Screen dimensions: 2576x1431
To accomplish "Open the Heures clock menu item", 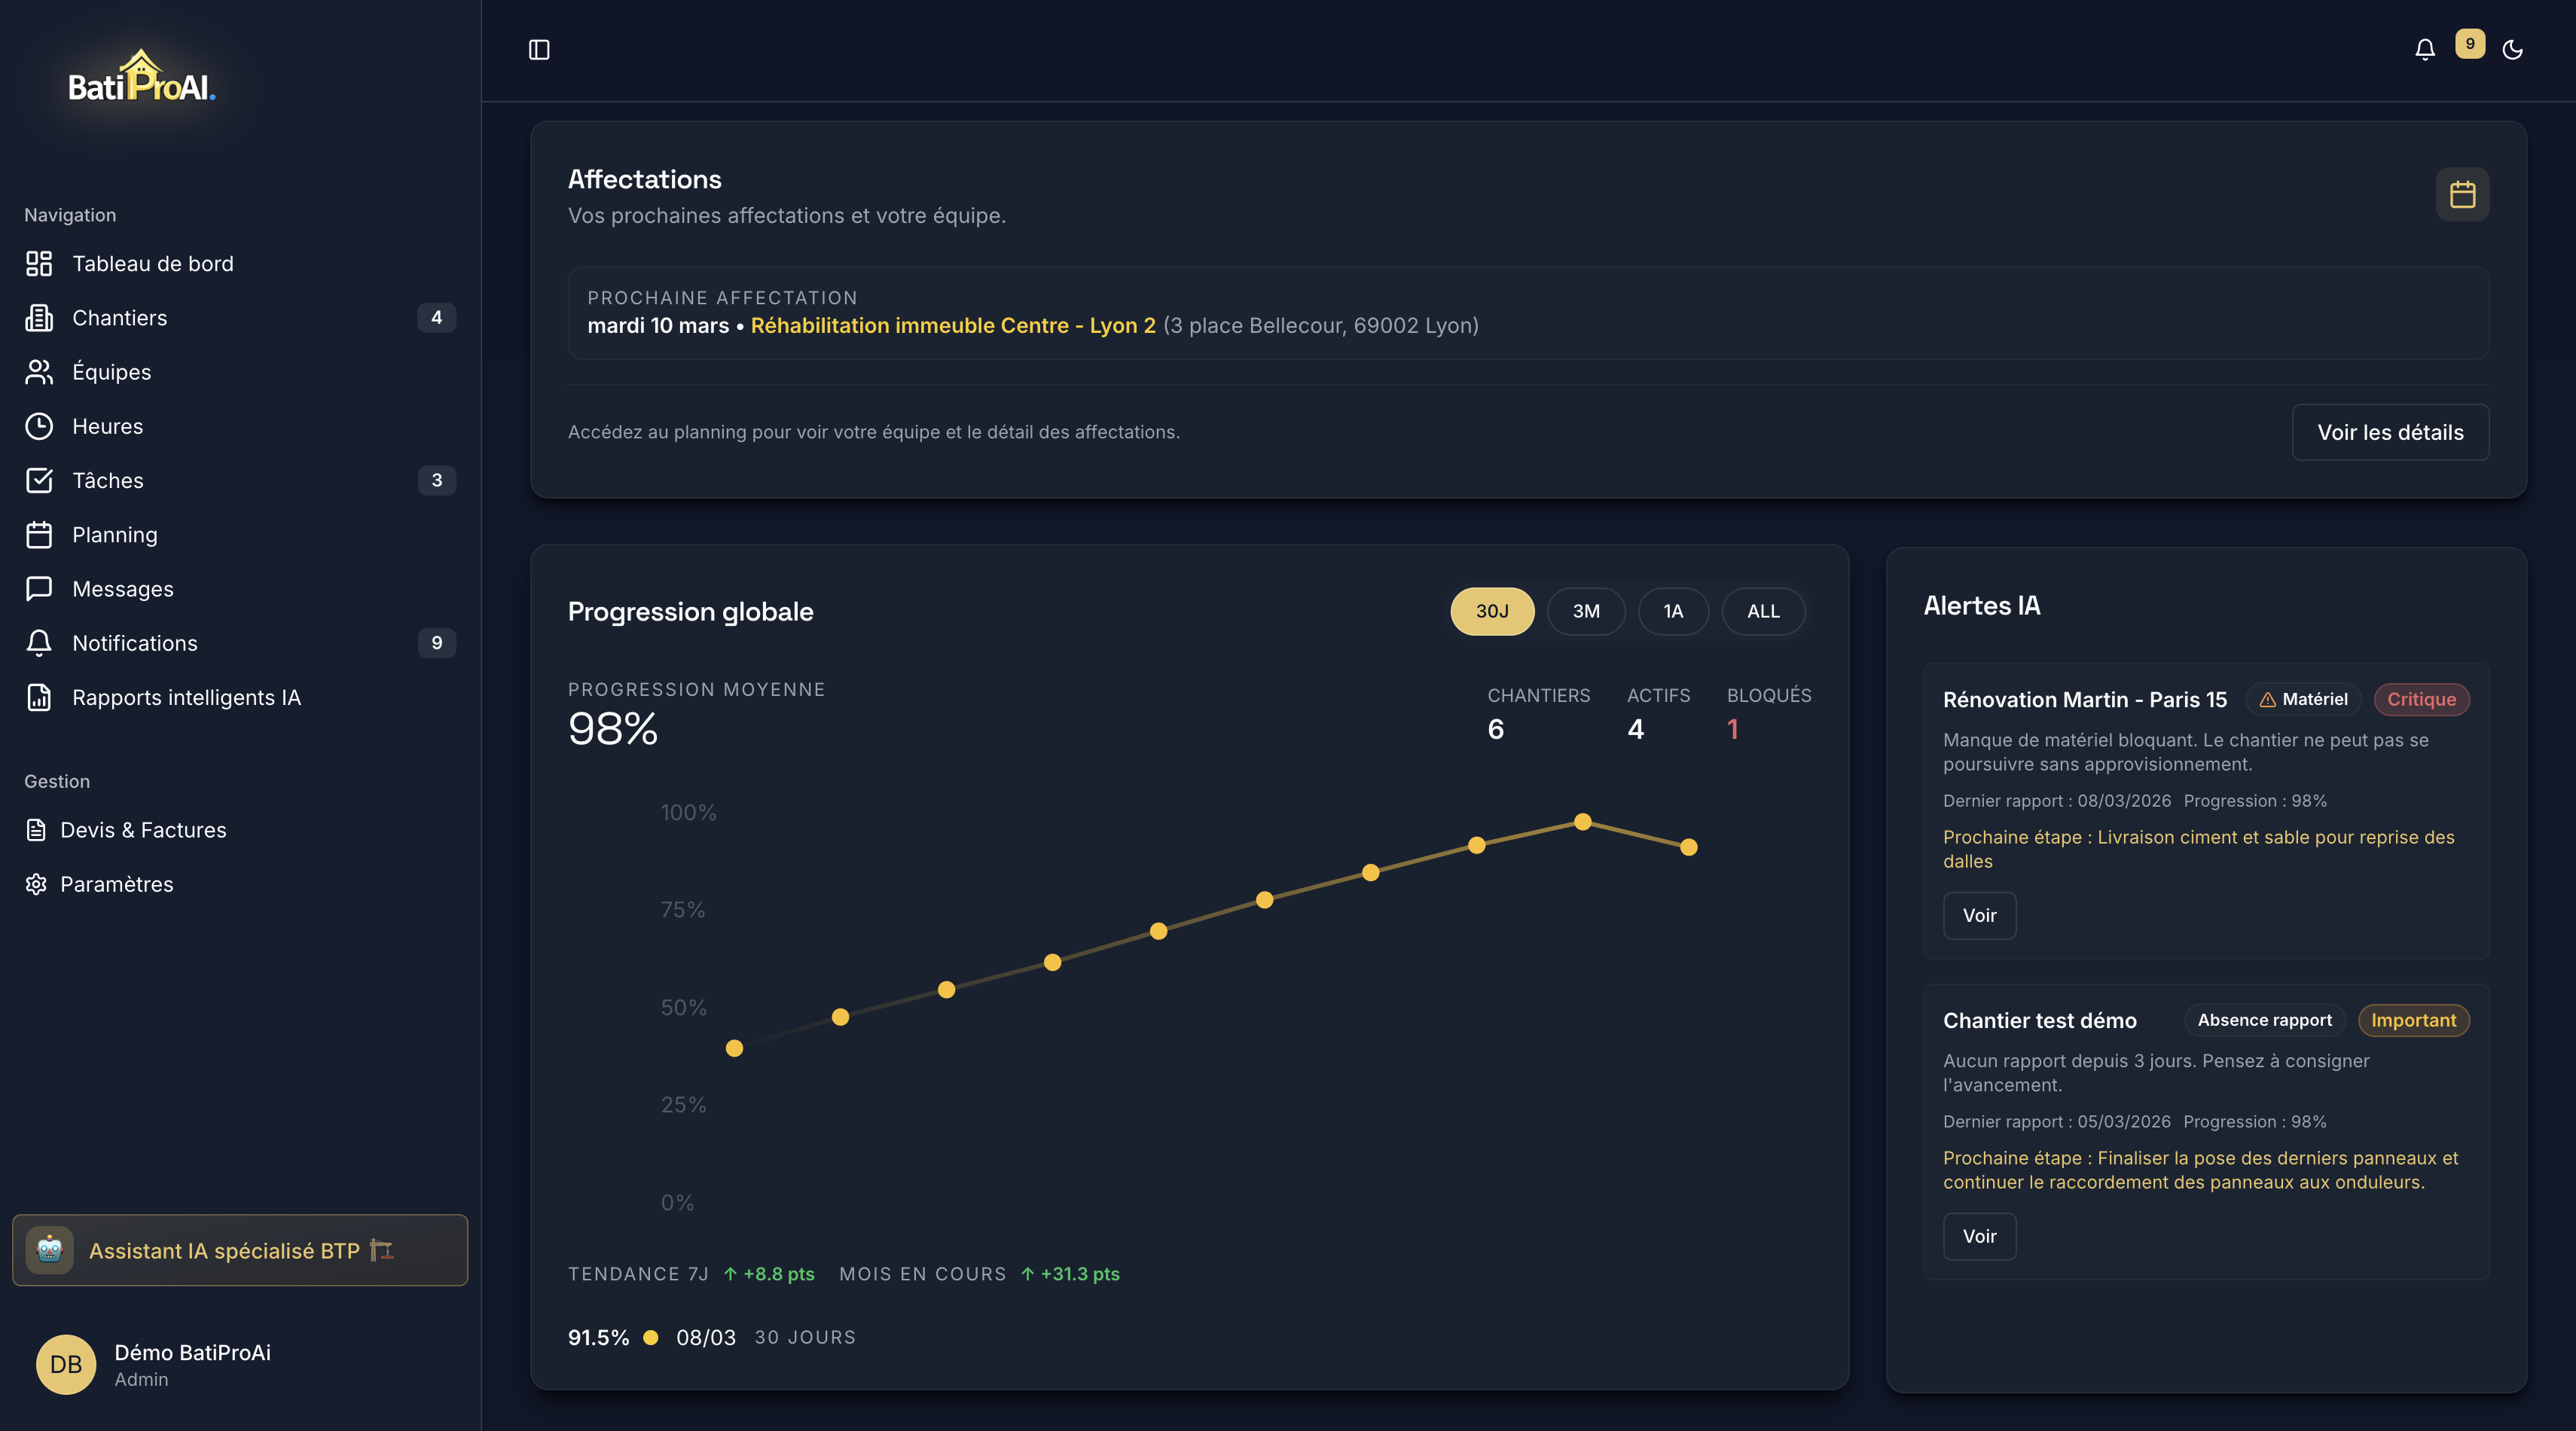I will [x=108, y=426].
